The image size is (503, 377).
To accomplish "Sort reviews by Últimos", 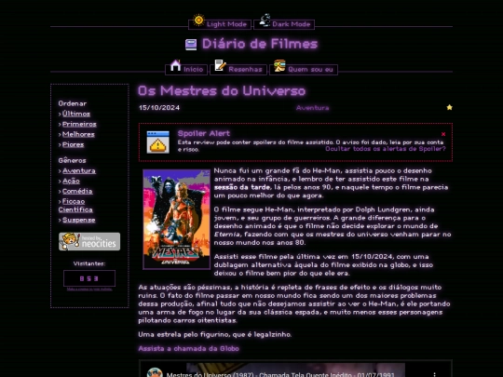I will (76, 114).
